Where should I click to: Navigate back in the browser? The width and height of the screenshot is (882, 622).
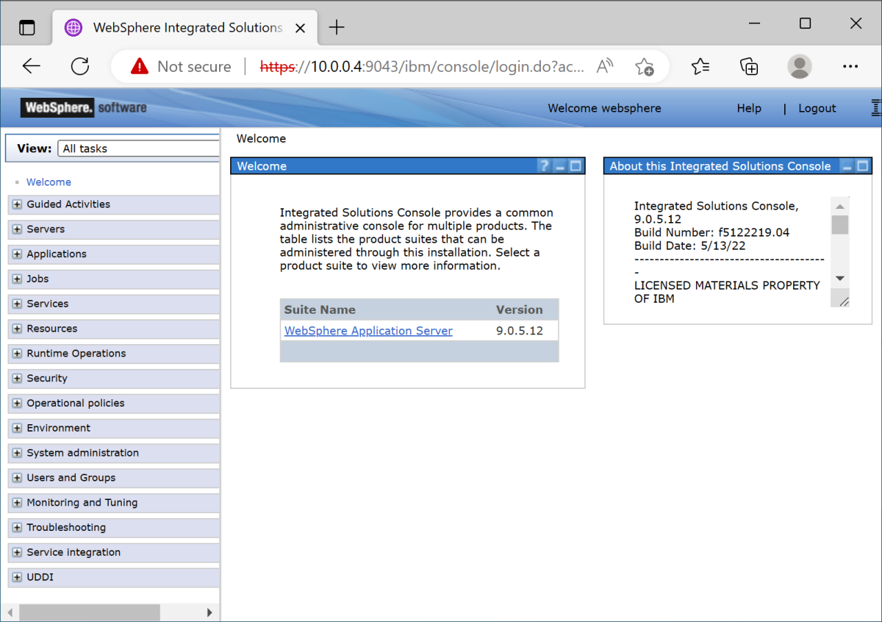point(32,66)
